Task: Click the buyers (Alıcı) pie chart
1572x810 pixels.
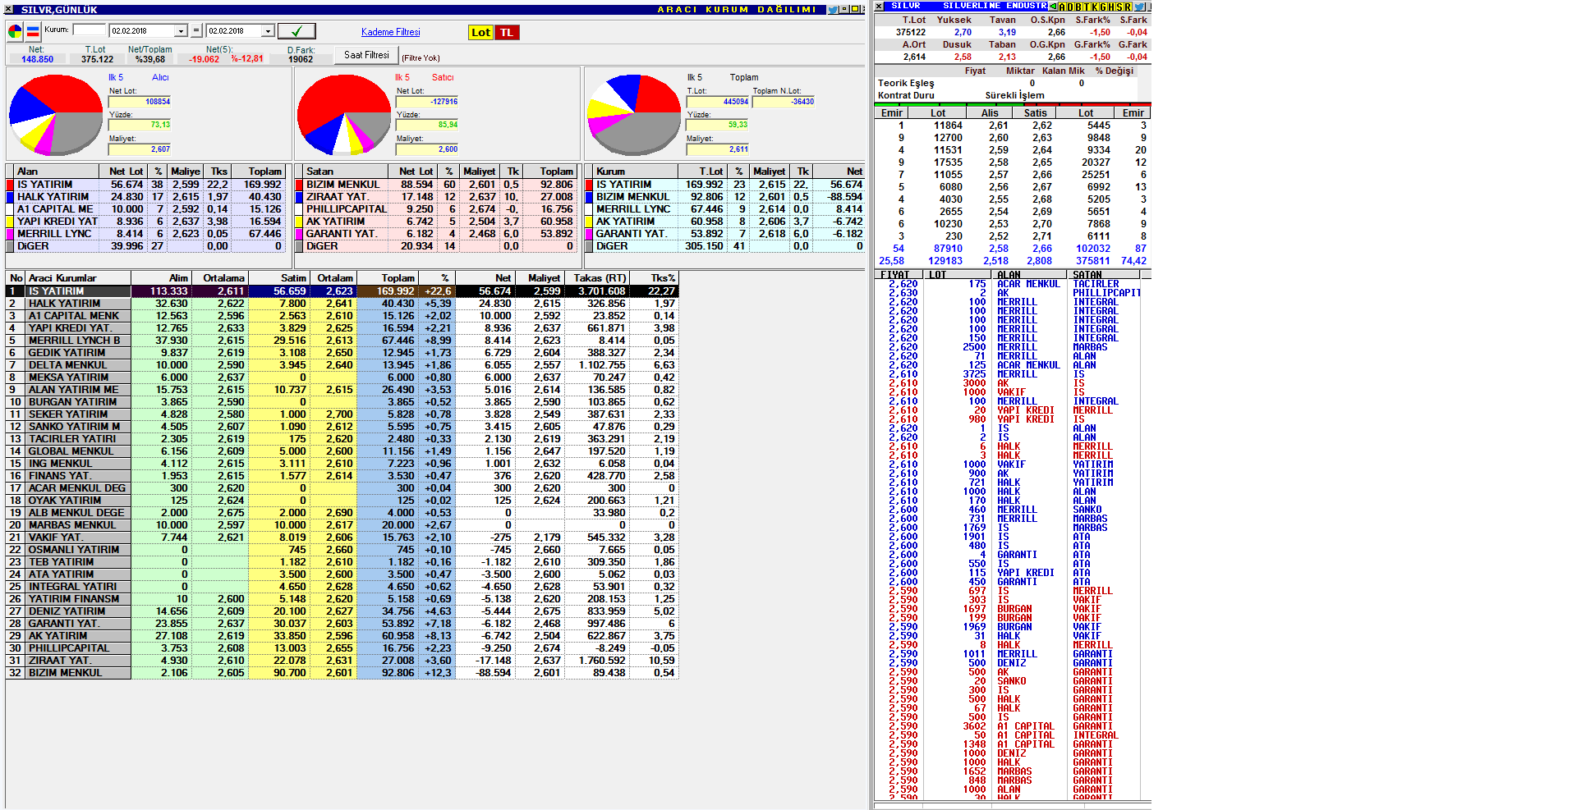Action: tap(56, 114)
